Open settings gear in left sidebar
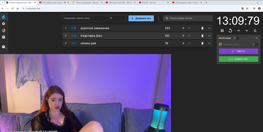This screenshot has height=132, width=263. click(x=3, y=24)
